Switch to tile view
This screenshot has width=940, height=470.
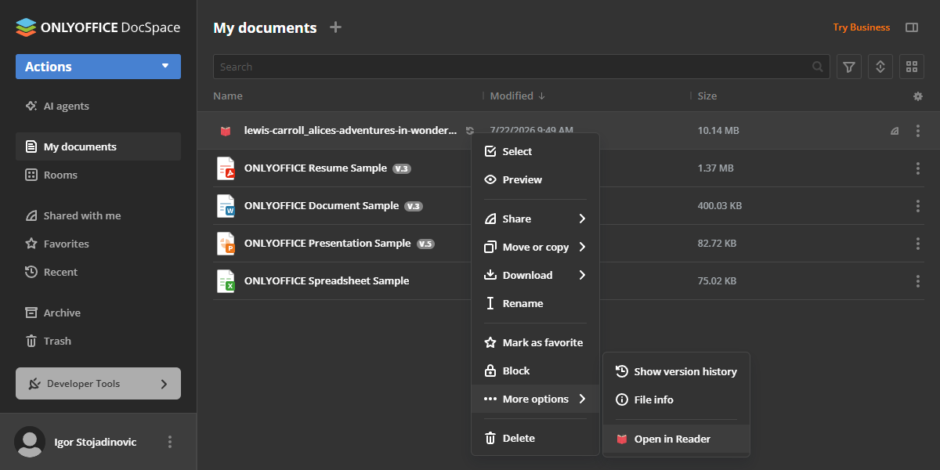[911, 67]
